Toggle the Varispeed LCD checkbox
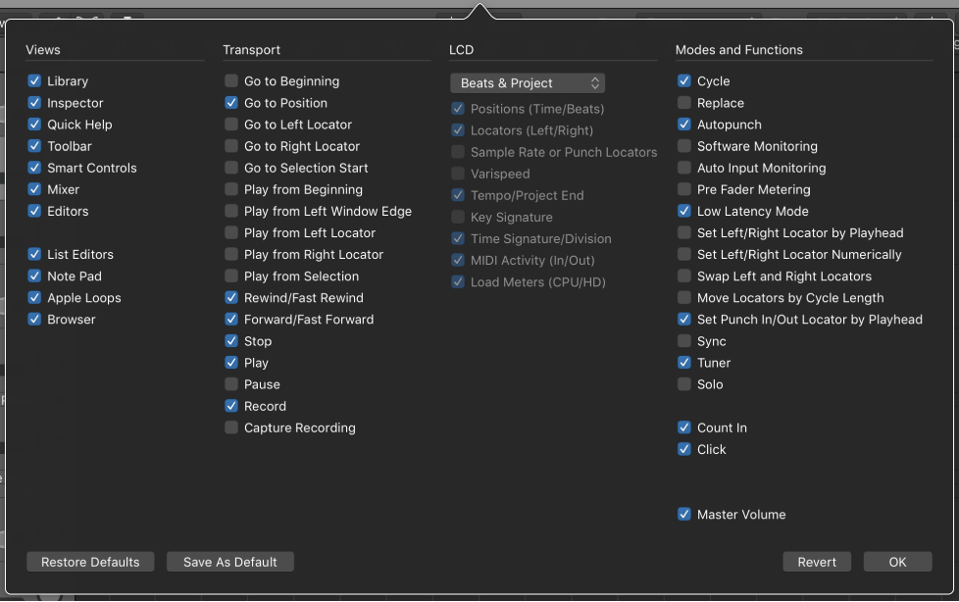This screenshot has width=959, height=602. point(458,174)
